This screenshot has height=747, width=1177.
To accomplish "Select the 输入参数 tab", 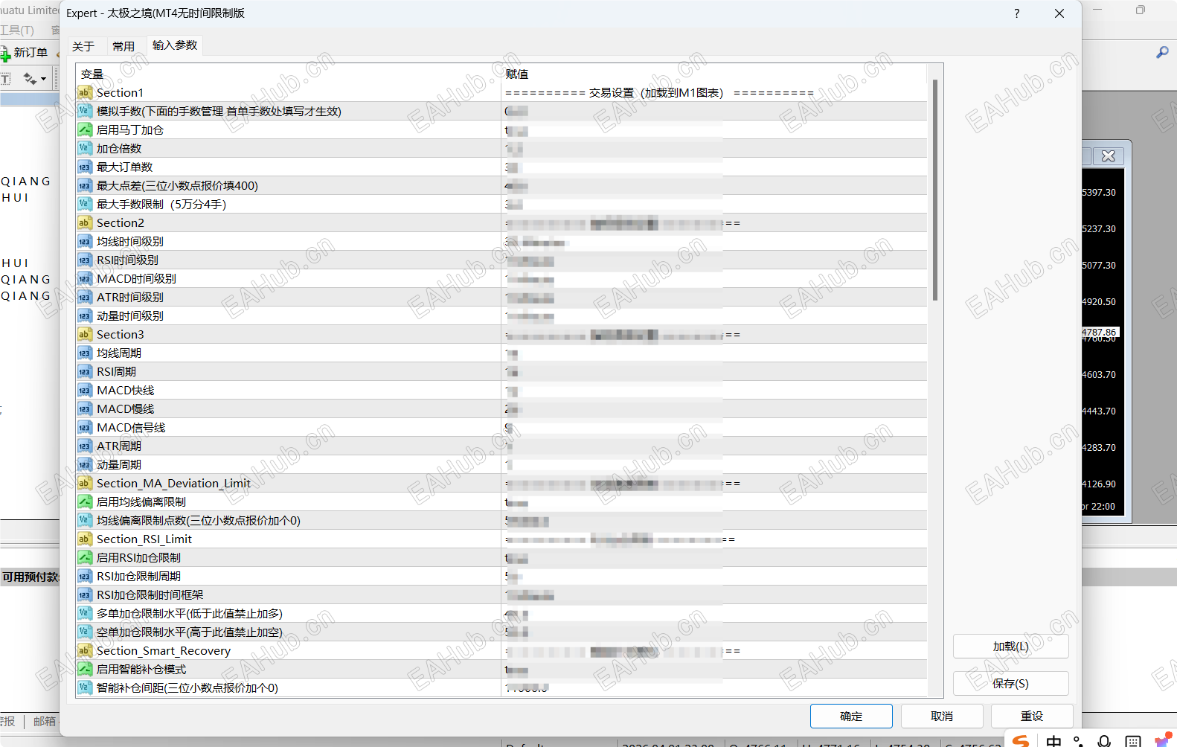I will click(x=175, y=45).
